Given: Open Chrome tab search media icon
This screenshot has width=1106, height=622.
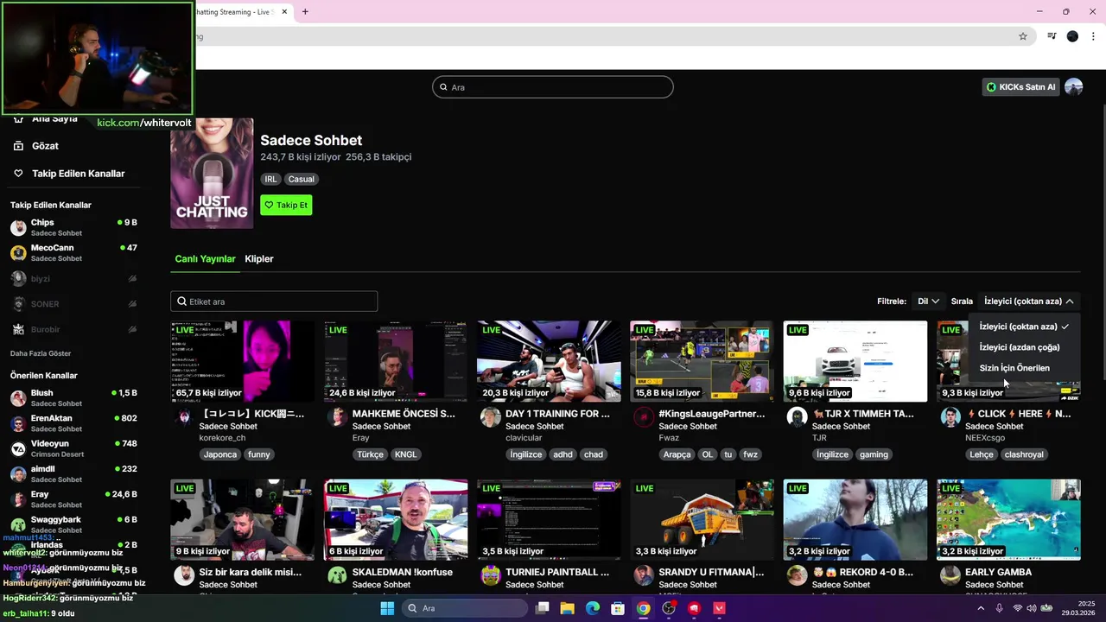Looking at the screenshot, I should pos(1052,36).
